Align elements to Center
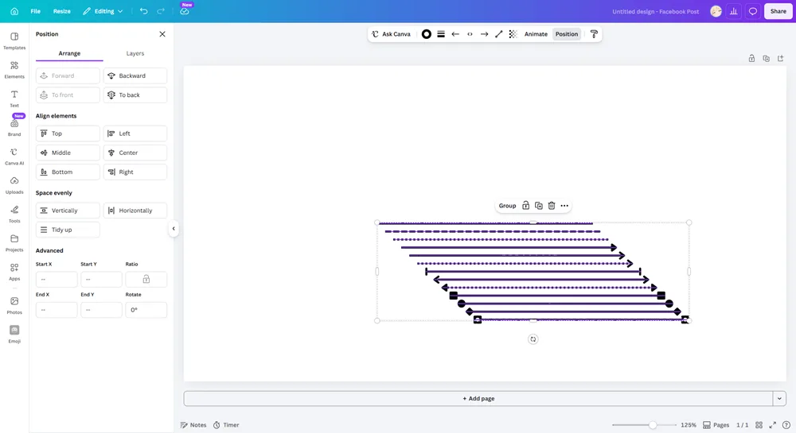The height and width of the screenshot is (433, 796). pyautogui.click(x=135, y=153)
